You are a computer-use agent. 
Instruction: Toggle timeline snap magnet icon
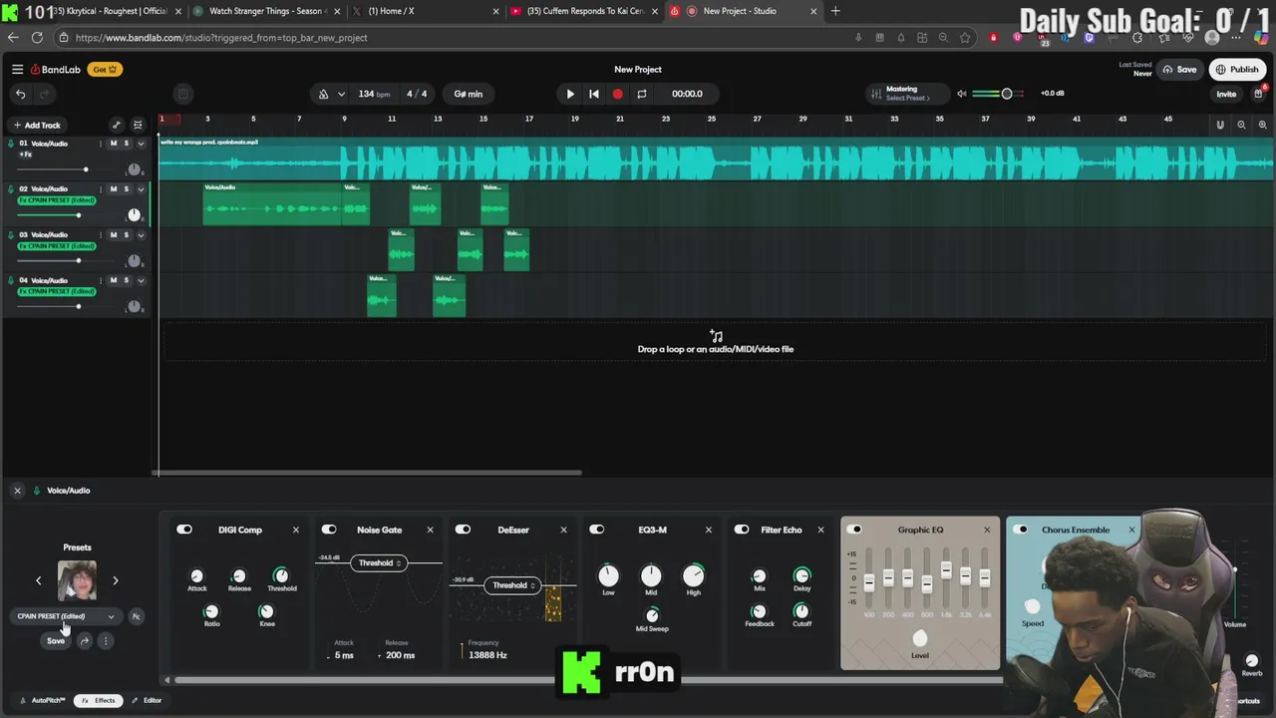point(1219,125)
